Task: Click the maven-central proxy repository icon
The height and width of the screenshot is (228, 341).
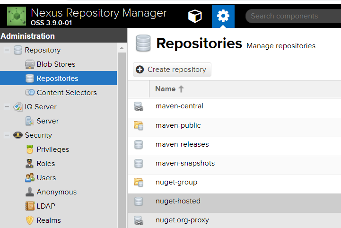Action: (139, 106)
